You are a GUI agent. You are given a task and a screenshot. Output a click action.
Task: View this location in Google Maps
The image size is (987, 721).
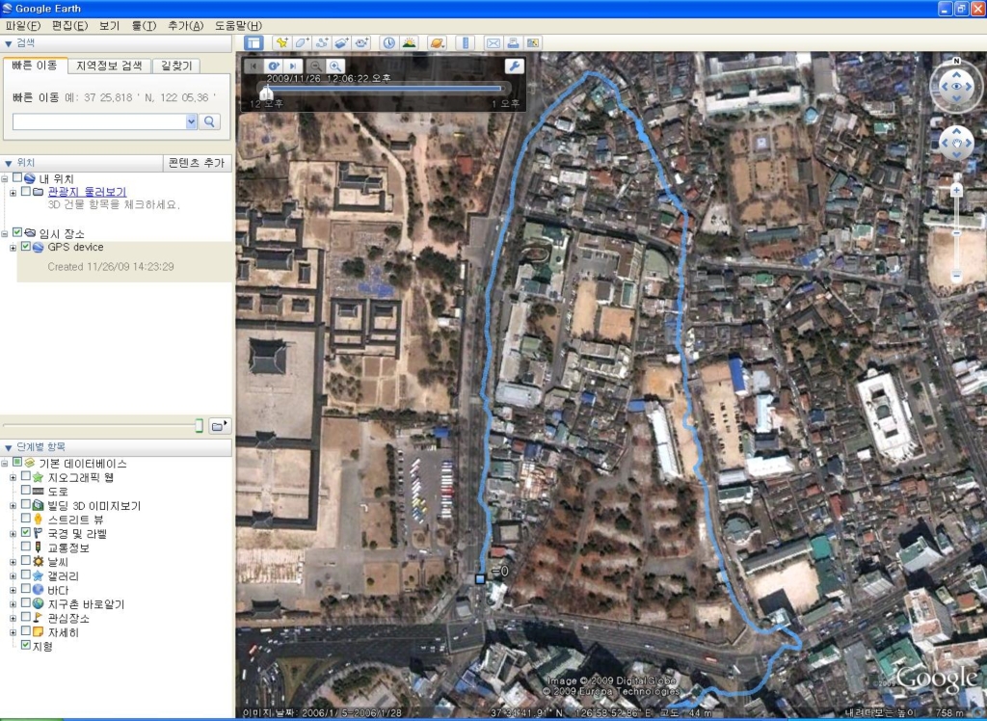coord(533,42)
